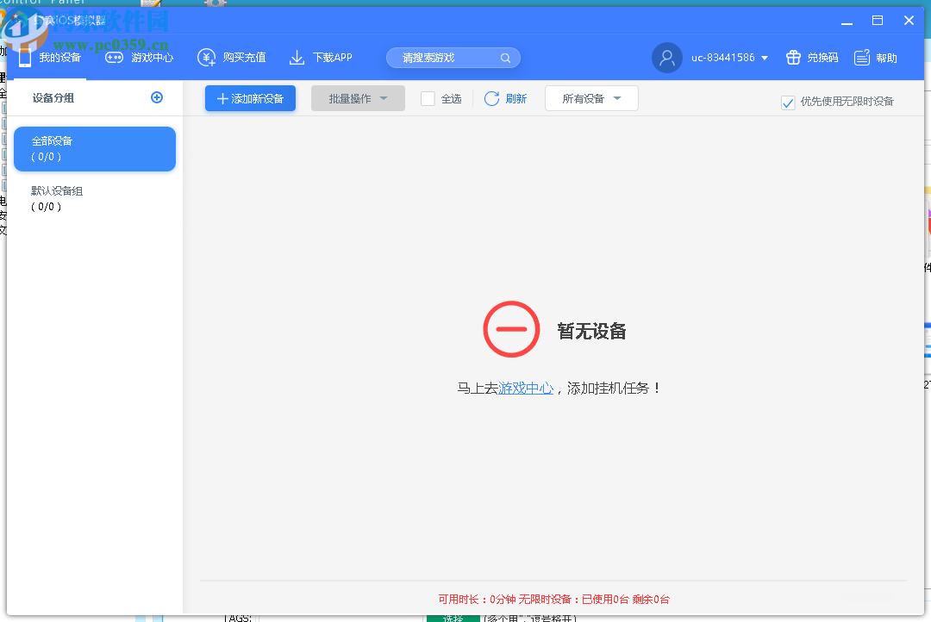931x622 pixels.
Task: Click the search magnifier in game search box
Action: (506, 57)
